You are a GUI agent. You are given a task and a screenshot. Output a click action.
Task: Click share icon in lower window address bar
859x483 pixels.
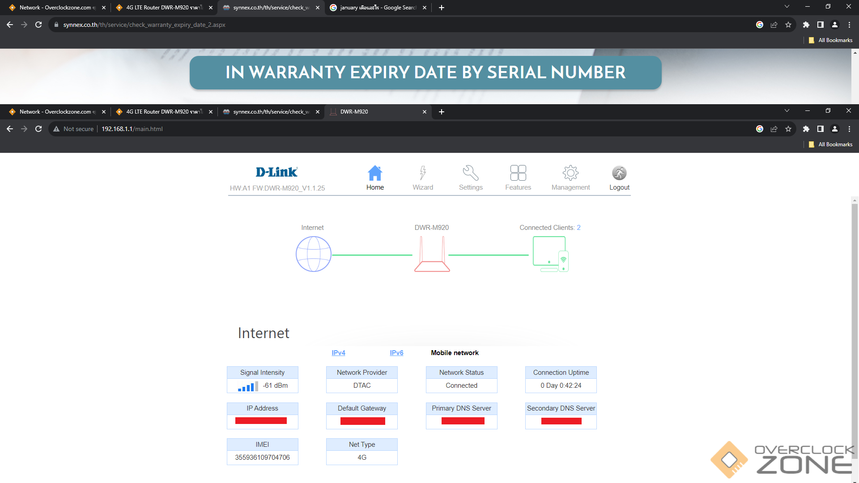pos(774,129)
